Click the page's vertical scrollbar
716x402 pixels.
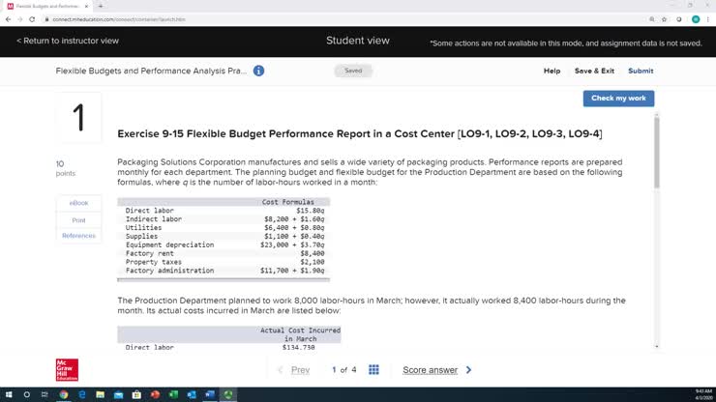click(657, 155)
